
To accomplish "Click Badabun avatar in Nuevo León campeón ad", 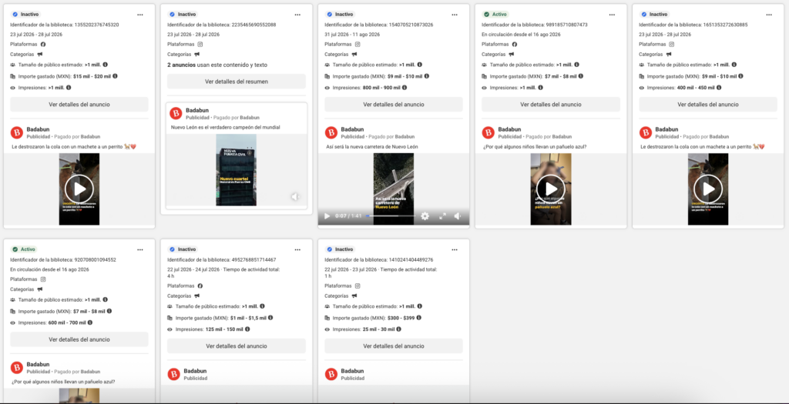I will [x=176, y=114].
